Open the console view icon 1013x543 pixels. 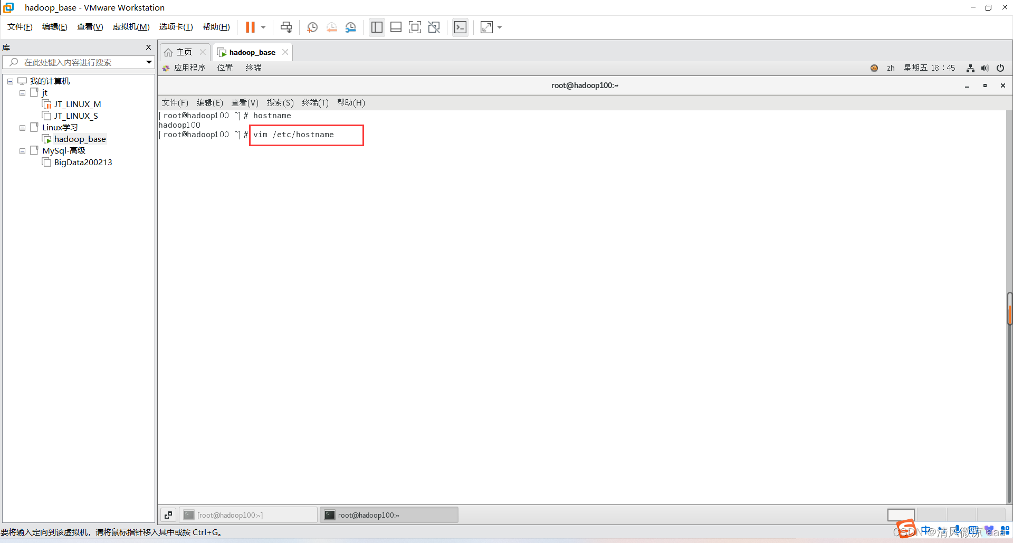coord(460,27)
